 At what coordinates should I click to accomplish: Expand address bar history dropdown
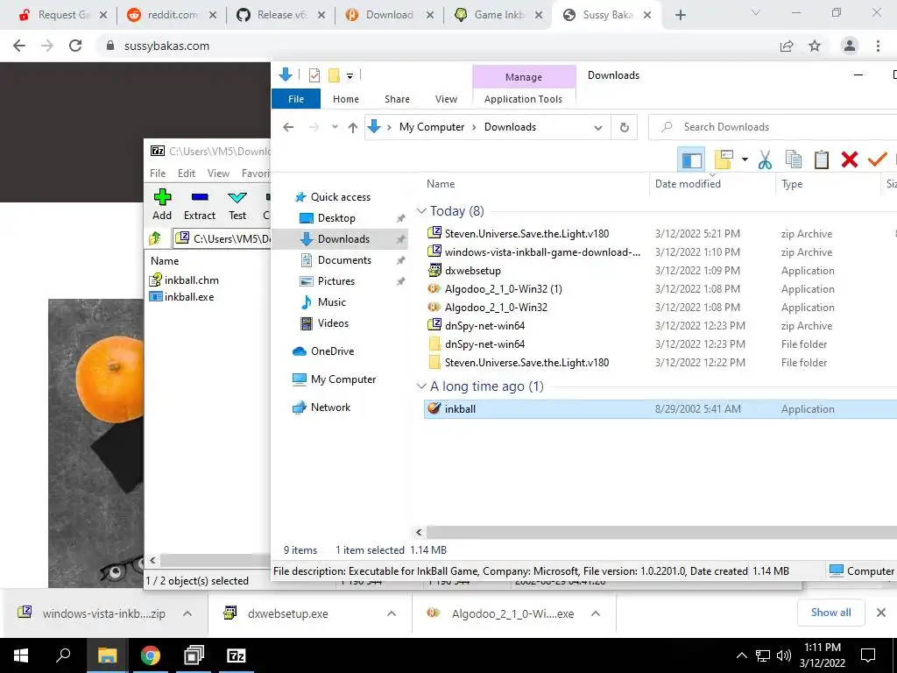pyautogui.click(x=598, y=127)
